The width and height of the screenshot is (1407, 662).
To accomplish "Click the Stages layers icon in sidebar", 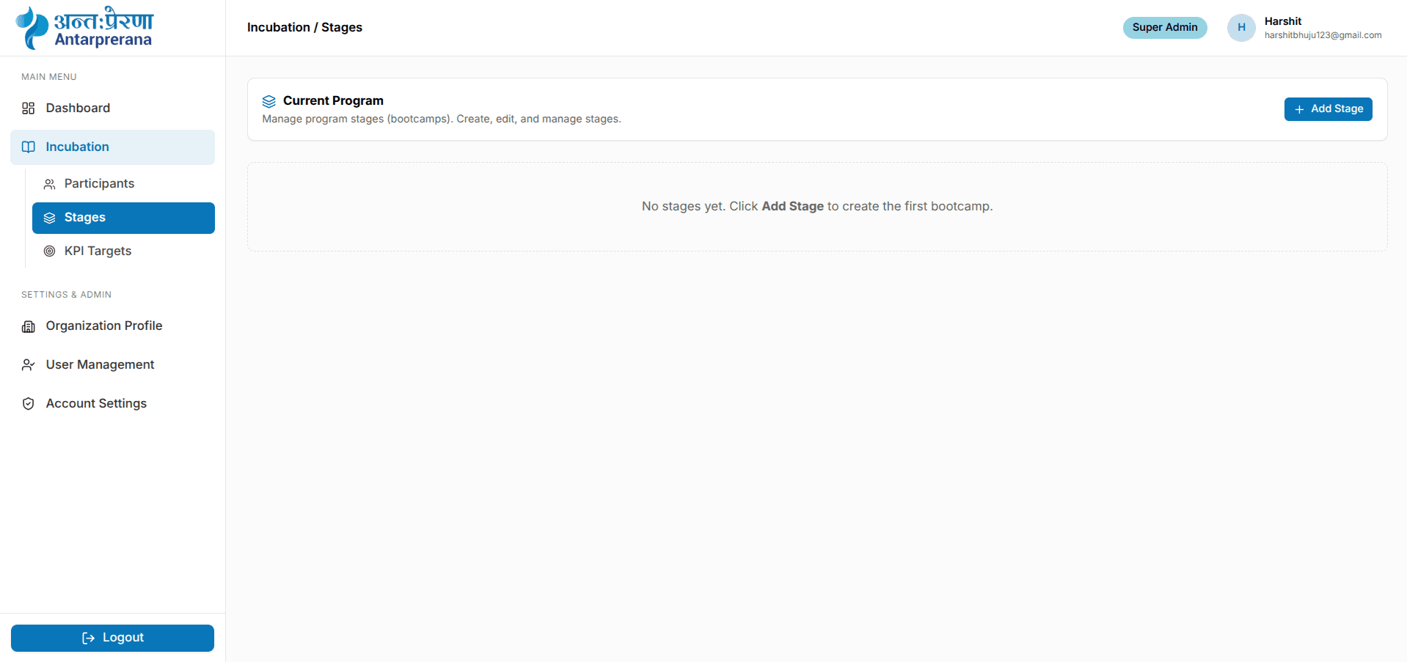I will point(50,218).
